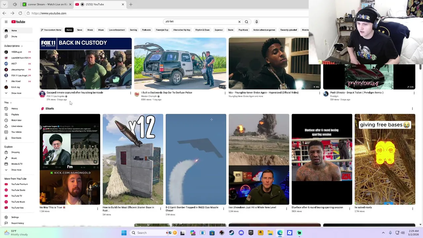This screenshot has width=423, height=238.
Task: Open YouTube TV link
Action: (18, 196)
